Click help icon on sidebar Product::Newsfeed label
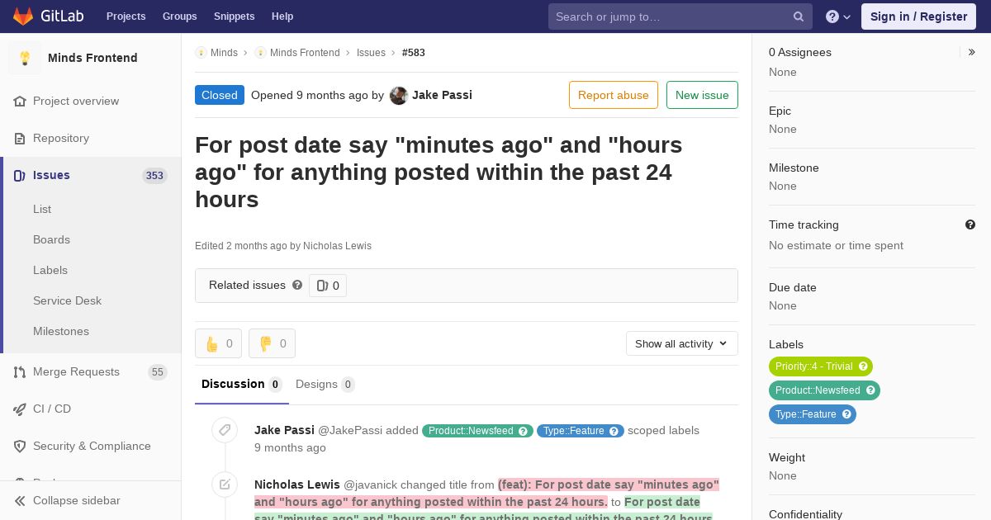 coord(870,390)
